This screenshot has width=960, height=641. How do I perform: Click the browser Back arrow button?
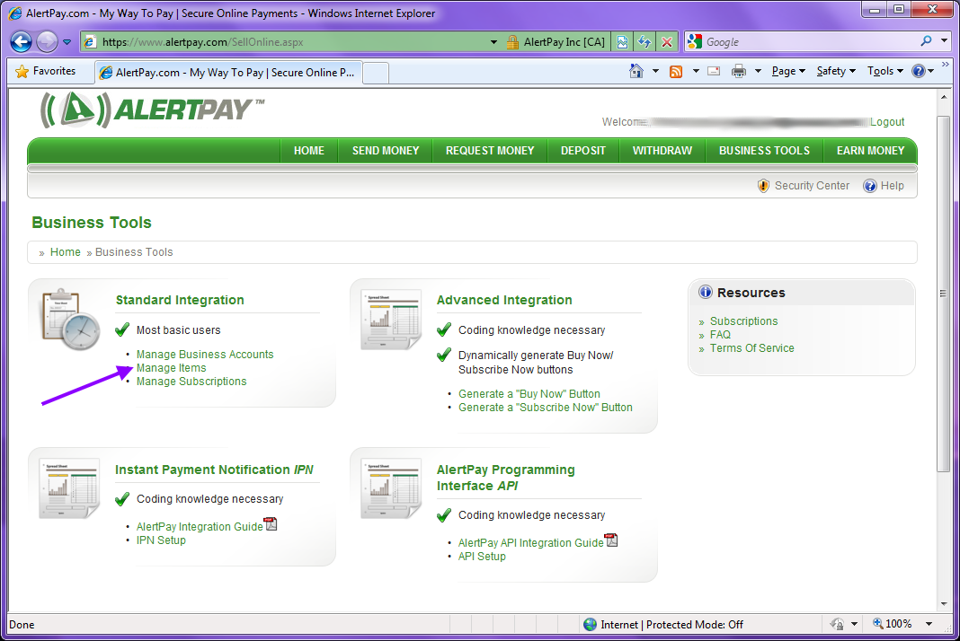21,41
